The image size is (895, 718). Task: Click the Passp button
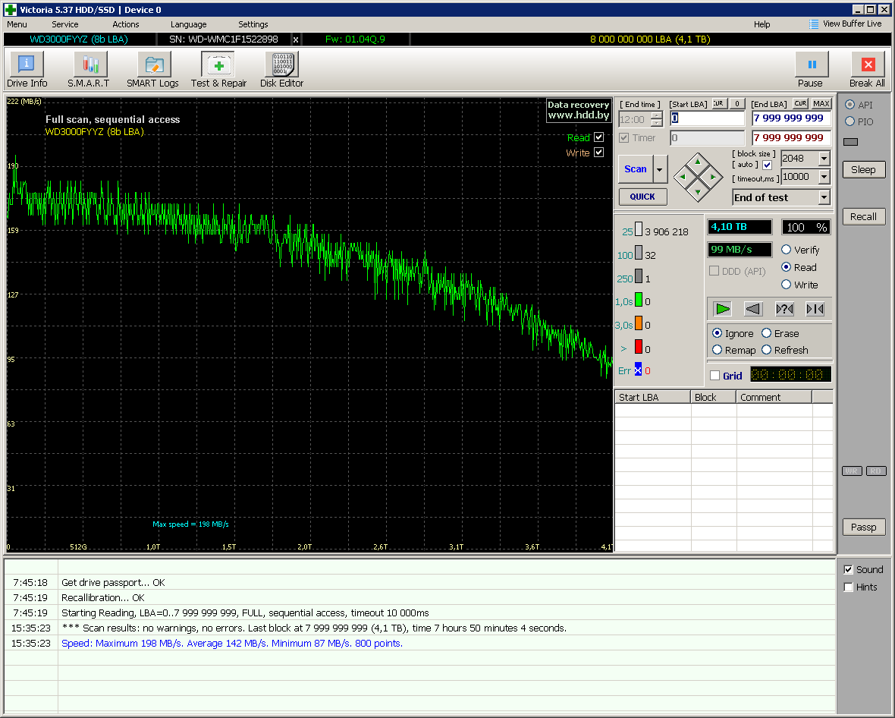863,527
